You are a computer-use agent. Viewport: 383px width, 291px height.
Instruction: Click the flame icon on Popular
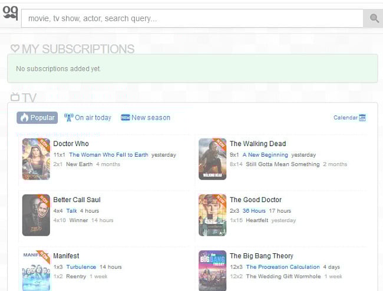point(24,117)
